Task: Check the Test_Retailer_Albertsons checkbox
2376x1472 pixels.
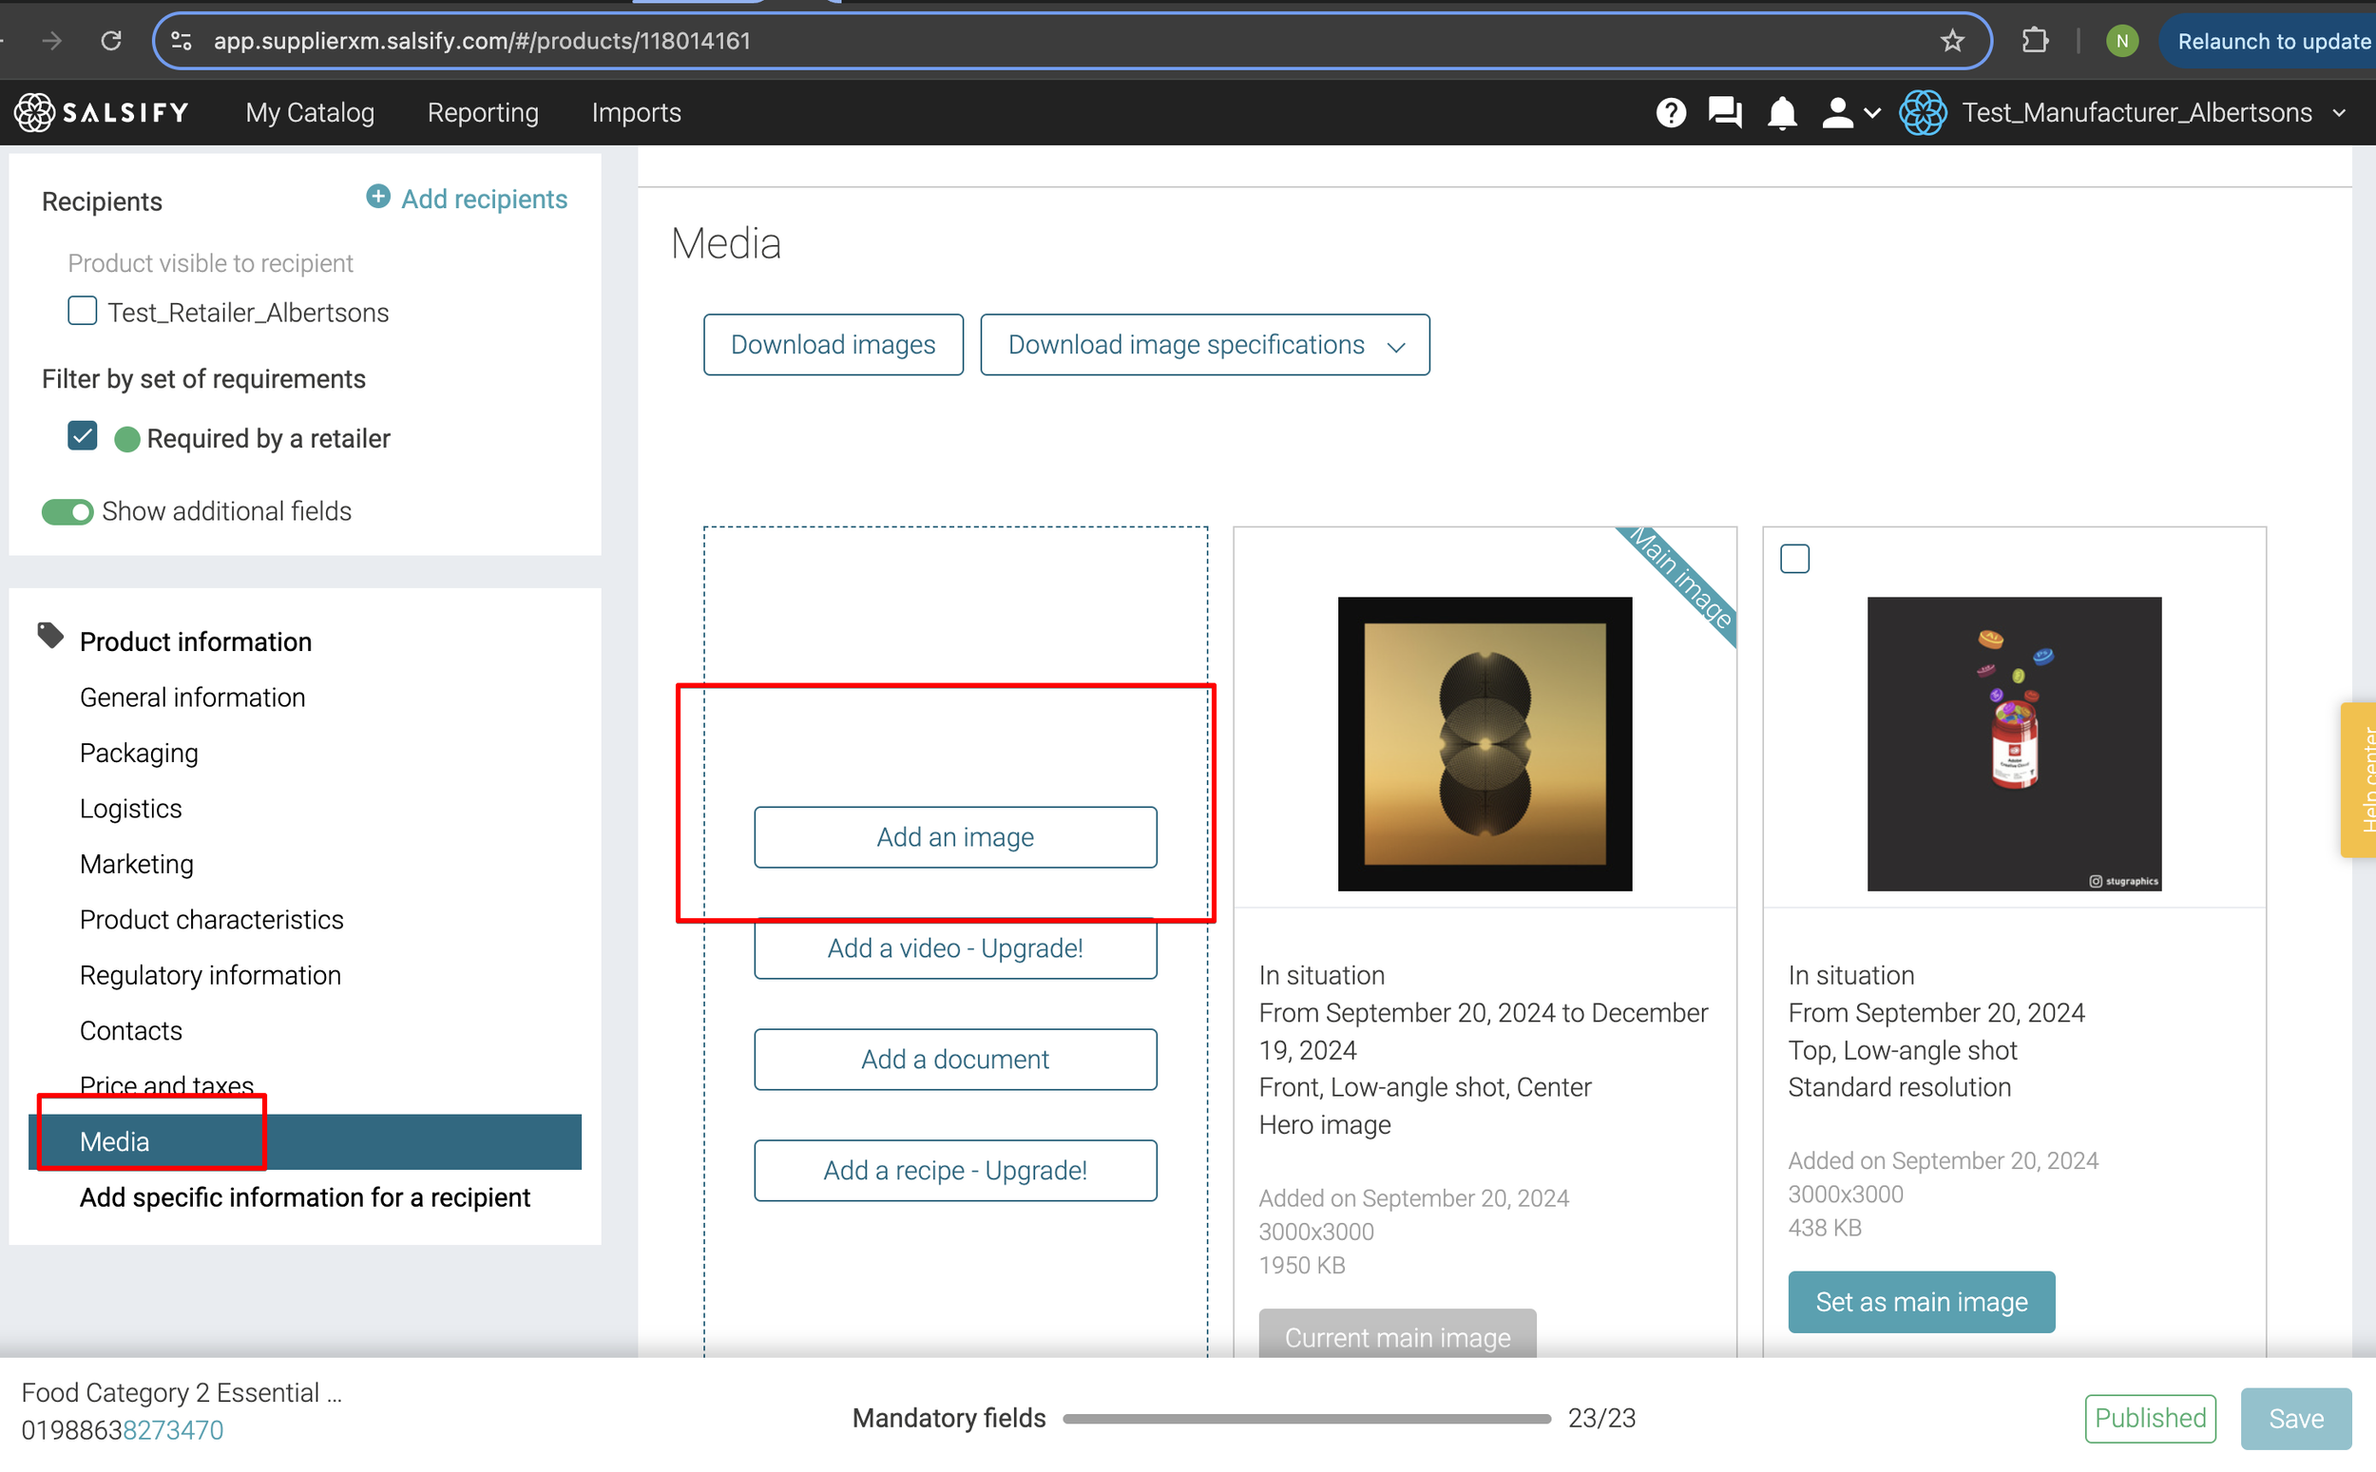Action: click(x=83, y=312)
